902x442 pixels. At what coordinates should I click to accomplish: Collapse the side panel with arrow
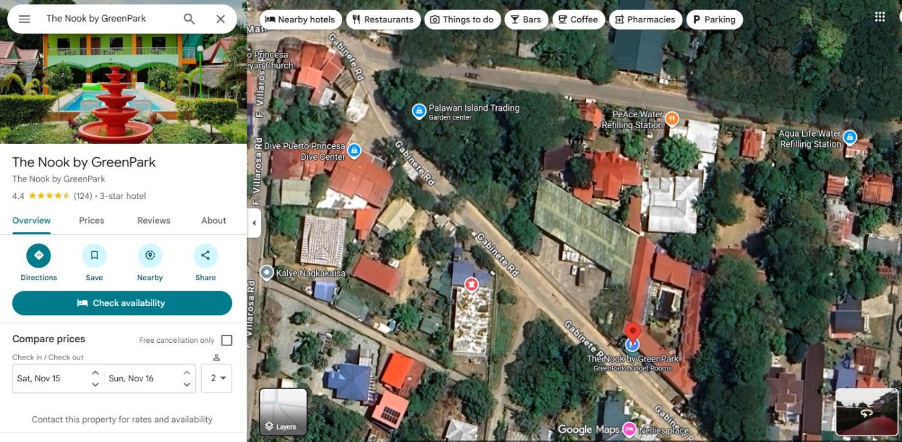click(x=254, y=223)
